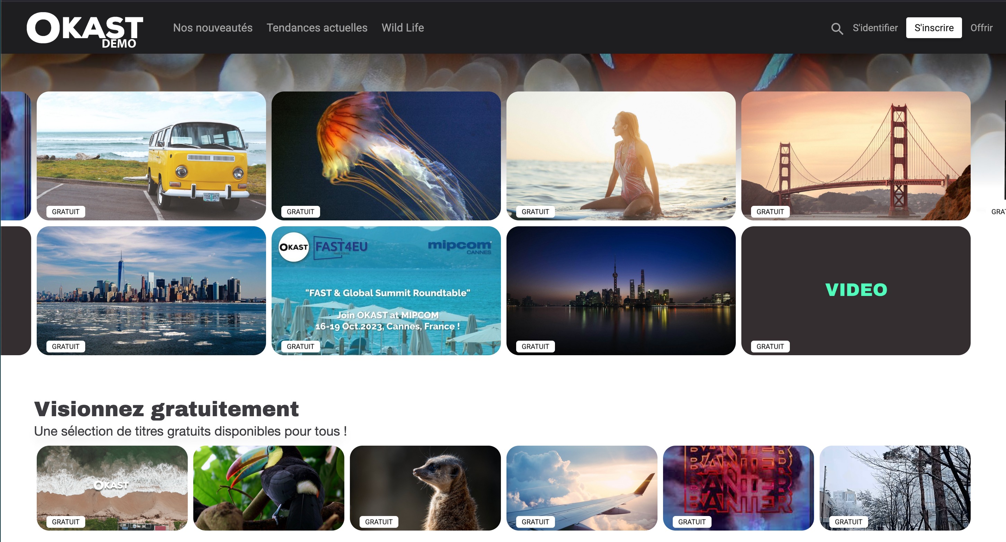Click GRATUIT badge on yellow van card

65,211
